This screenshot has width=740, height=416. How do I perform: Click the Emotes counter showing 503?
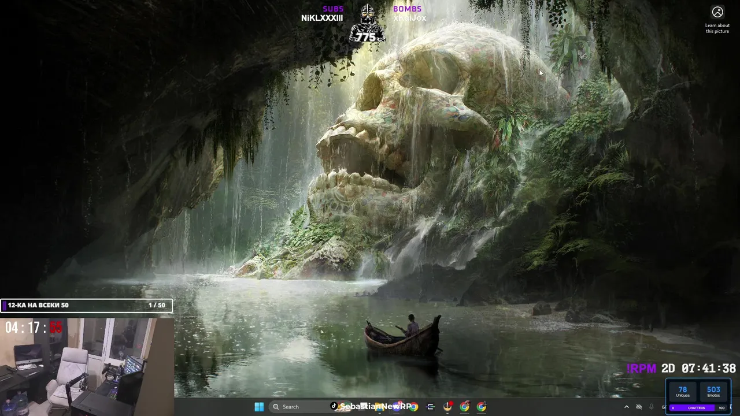tap(713, 392)
